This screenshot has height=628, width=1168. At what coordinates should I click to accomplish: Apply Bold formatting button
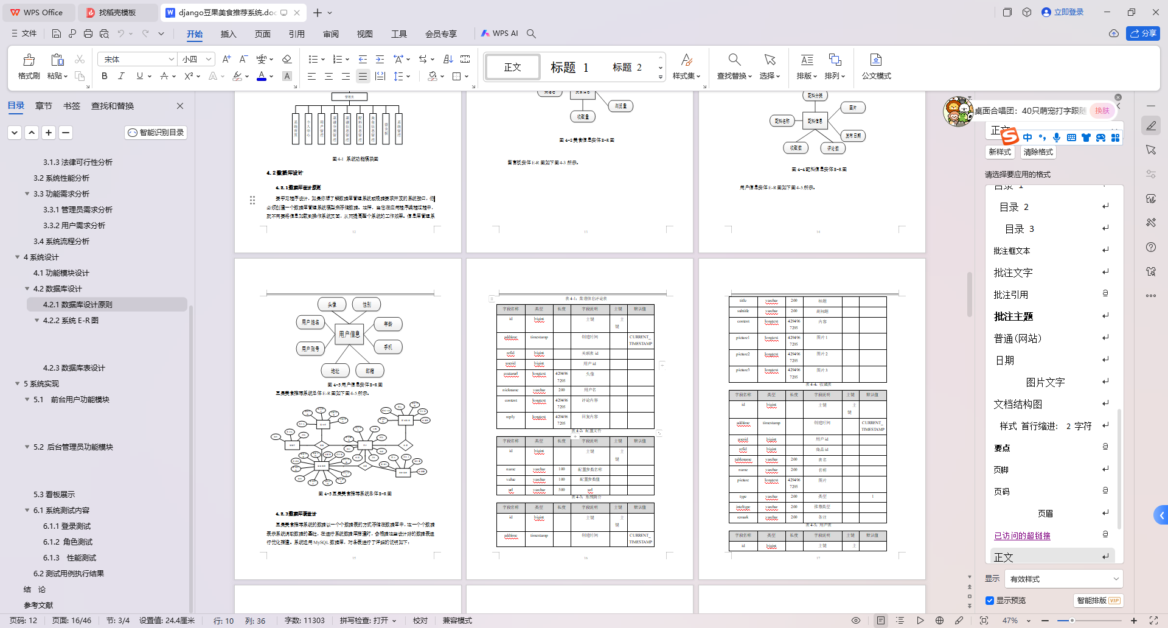[x=105, y=76]
